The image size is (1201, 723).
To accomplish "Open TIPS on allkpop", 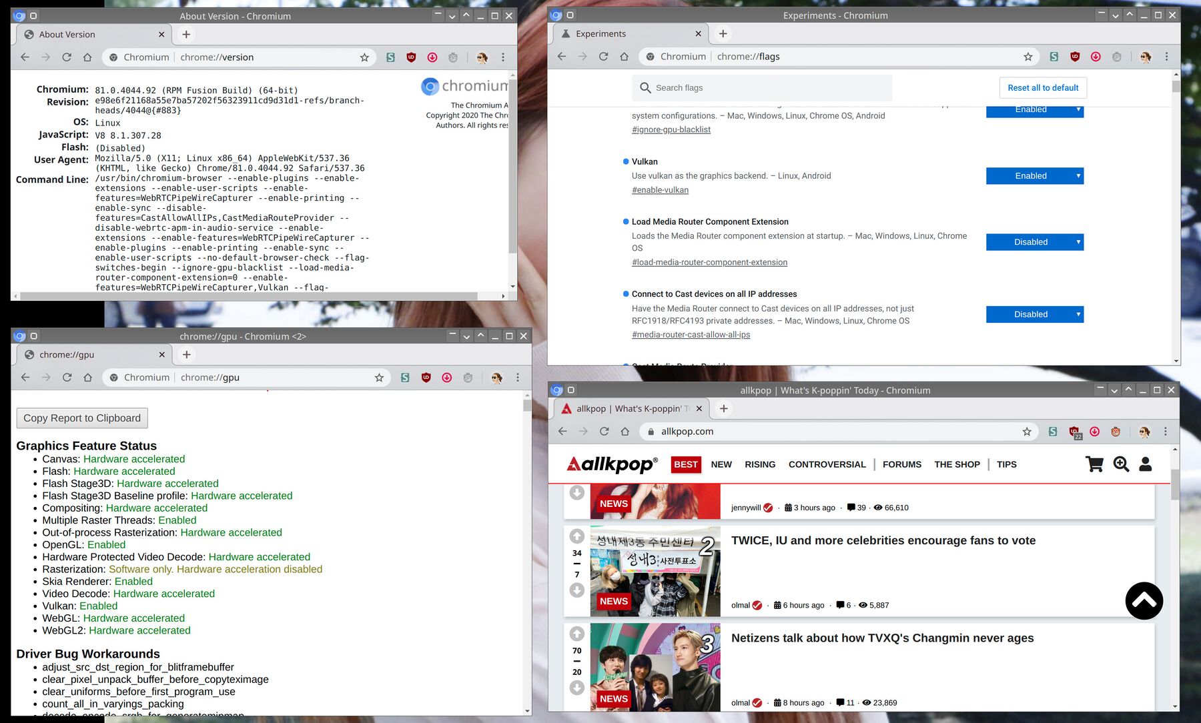I will [1007, 464].
